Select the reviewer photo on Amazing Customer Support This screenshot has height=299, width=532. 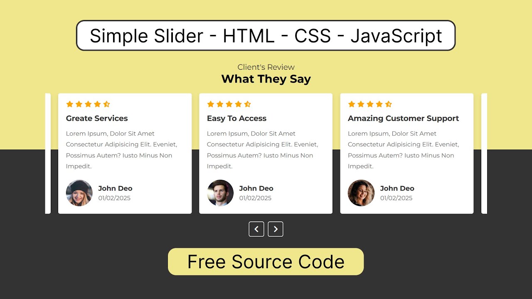click(x=361, y=193)
